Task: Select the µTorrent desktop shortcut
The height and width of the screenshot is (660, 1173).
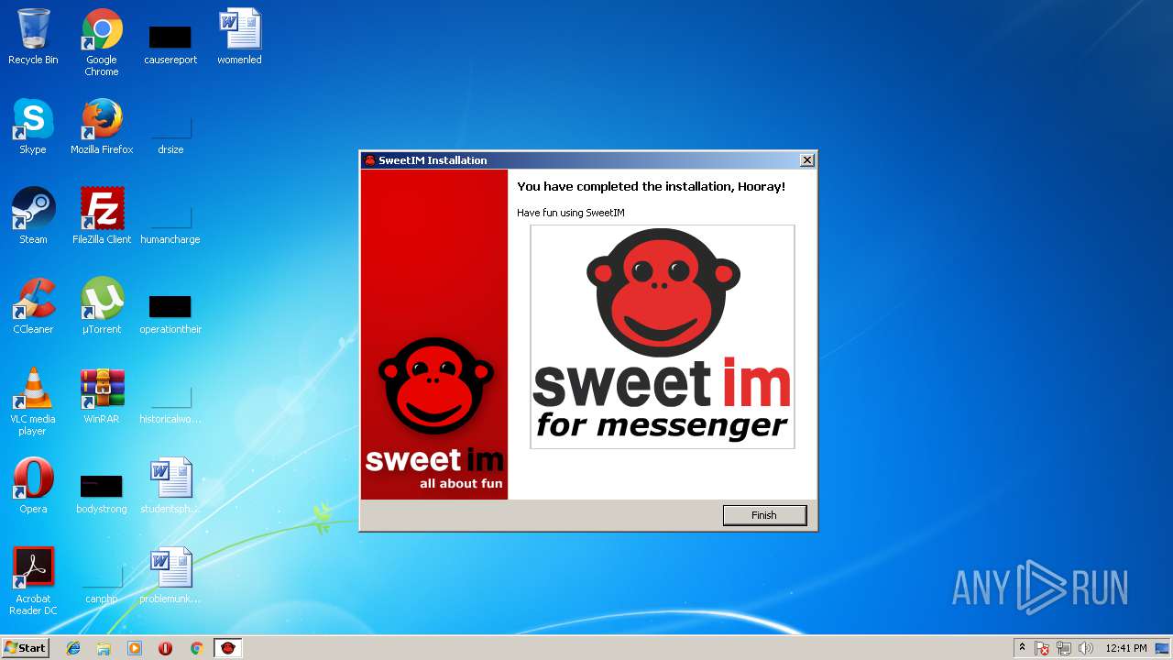Action: pos(102,306)
